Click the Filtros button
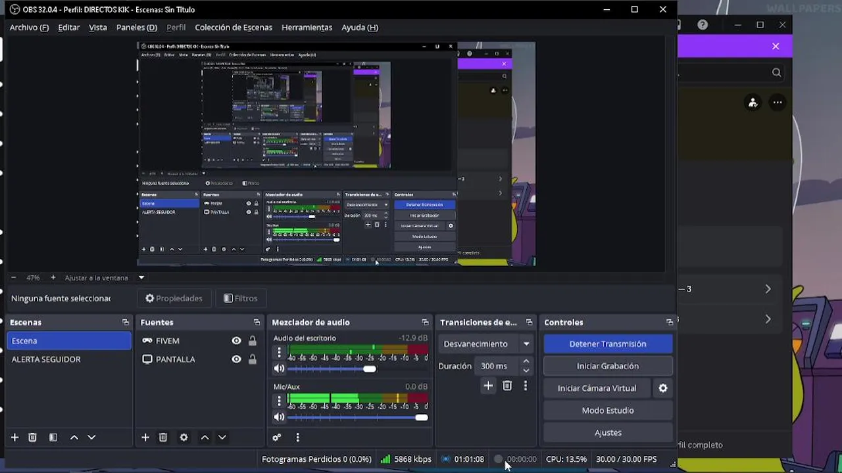842x473 pixels. pos(240,298)
